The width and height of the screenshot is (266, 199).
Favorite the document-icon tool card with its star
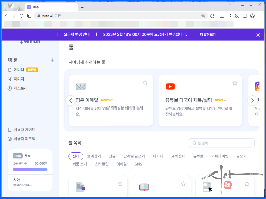click(x=120, y=184)
